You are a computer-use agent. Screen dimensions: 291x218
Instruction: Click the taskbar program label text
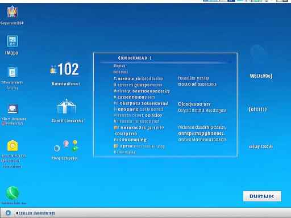click(35, 213)
